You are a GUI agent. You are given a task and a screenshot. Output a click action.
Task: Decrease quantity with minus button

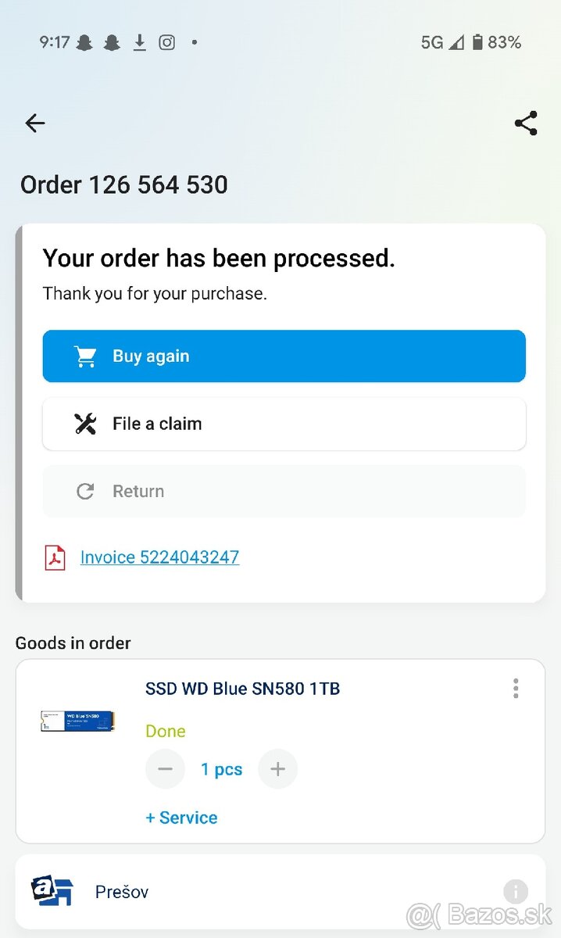165,769
